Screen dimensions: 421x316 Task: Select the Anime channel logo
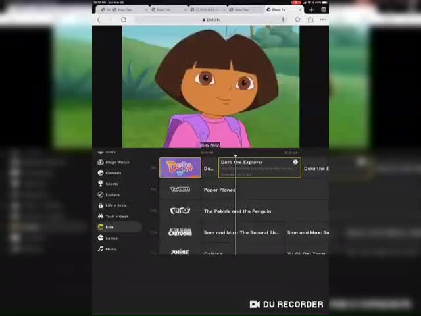180,251
